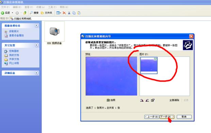Expand the 详细信息 panel
Screen dimensions: 211x133
pyautogui.click(x=36, y=73)
